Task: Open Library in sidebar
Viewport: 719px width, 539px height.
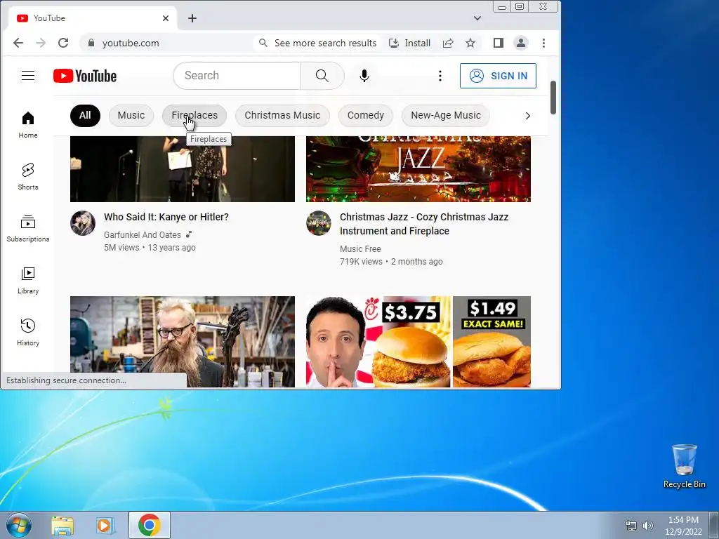Action: point(28,280)
